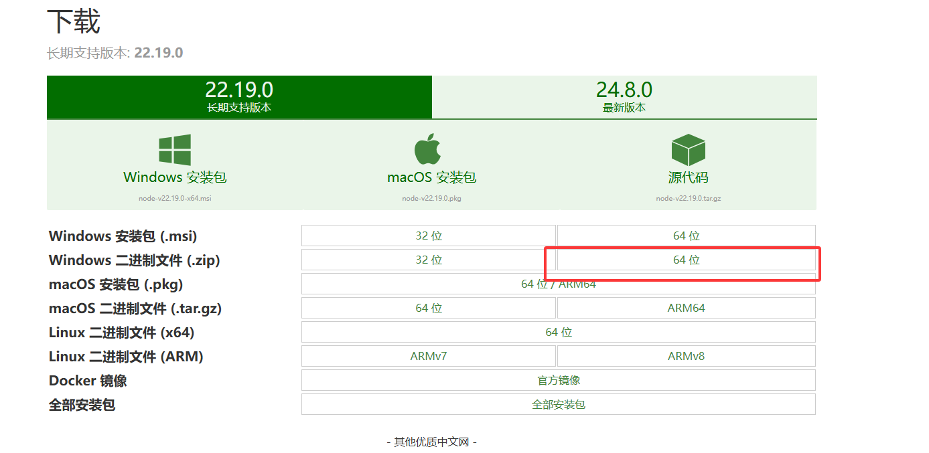This screenshot has height=453, width=929.
Task: Download macOS .pkg 64位 / ARM64 installer
Action: (x=558, y=284)
